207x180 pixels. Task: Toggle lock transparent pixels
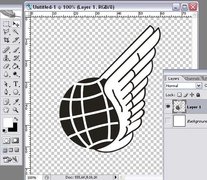pyautogui.click(x=179, y=95)
